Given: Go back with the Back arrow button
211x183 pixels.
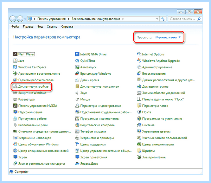Looking at the screenshot, I should 13,19.
